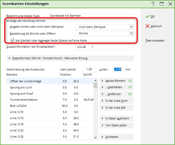The width and height of the screenshot is (175, 145).
Task: Open the Sollzeiten button
Action: pyautogui.click(x=116, y=137)
